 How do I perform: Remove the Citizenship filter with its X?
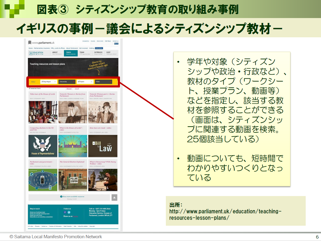point(73,82)
